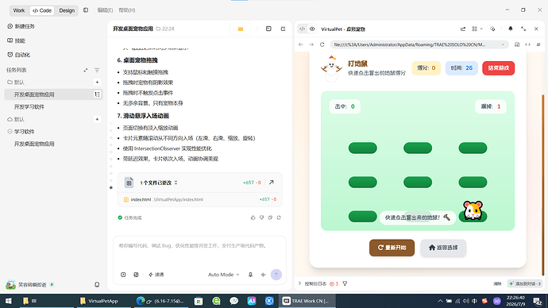Image resolution: width=548 pixels, height=308 pixels.
Task: Open the console log filter funnel
Action: (345, 283)
